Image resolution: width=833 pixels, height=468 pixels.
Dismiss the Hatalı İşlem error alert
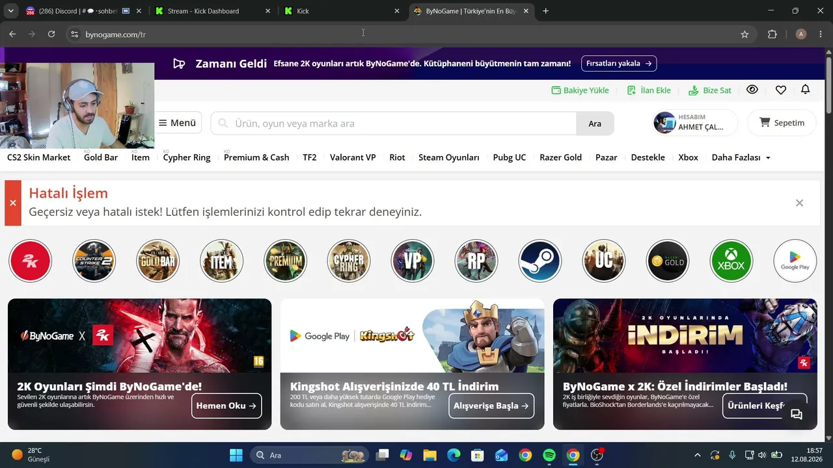point(799,203)
